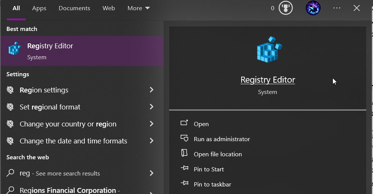373x194 pixels.
Task: Select Pin to taskbar
Action: pyautogui.click(x=212, y=184)
